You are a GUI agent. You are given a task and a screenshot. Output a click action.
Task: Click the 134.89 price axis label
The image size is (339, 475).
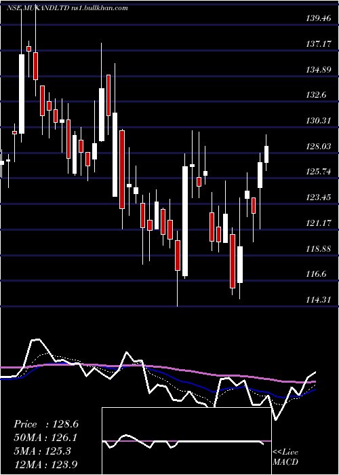pos(319,70)
